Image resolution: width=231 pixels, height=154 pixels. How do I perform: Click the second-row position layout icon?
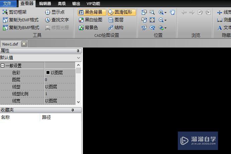coord(144,20)
